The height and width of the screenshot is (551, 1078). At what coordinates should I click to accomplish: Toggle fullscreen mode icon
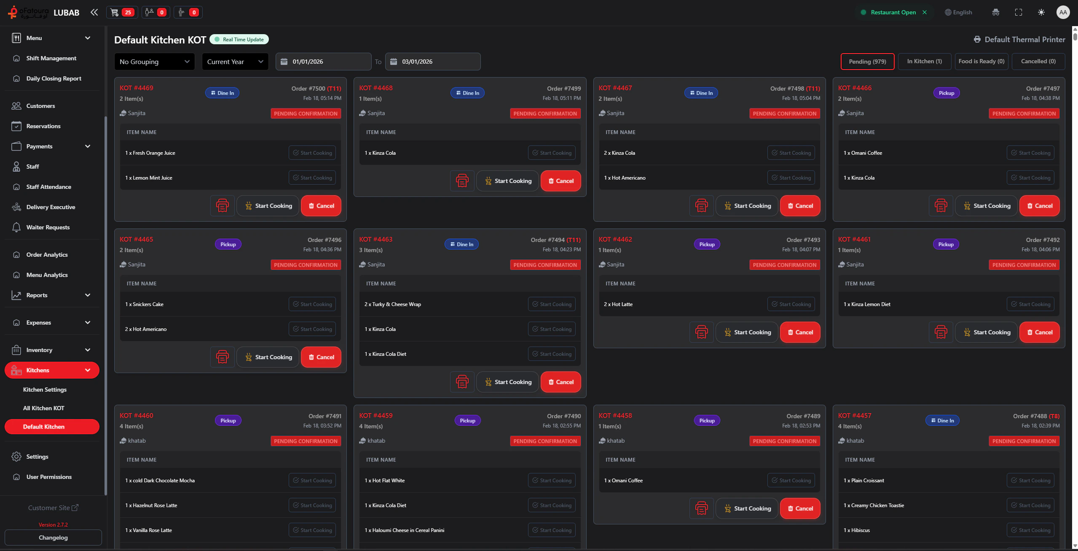pyautogui.click(x=1018, y=12)
